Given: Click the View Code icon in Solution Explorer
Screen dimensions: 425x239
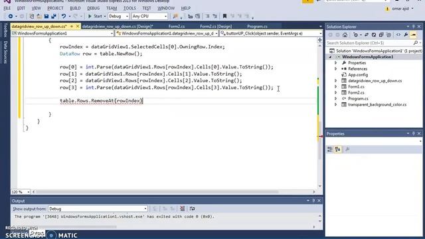Looking at the screenshot, I should pos(398,35).
